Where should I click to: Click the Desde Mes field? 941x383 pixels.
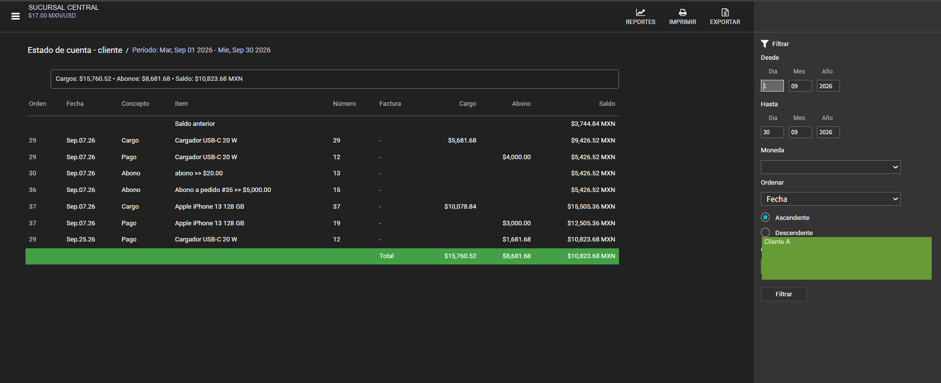(800, 86)
